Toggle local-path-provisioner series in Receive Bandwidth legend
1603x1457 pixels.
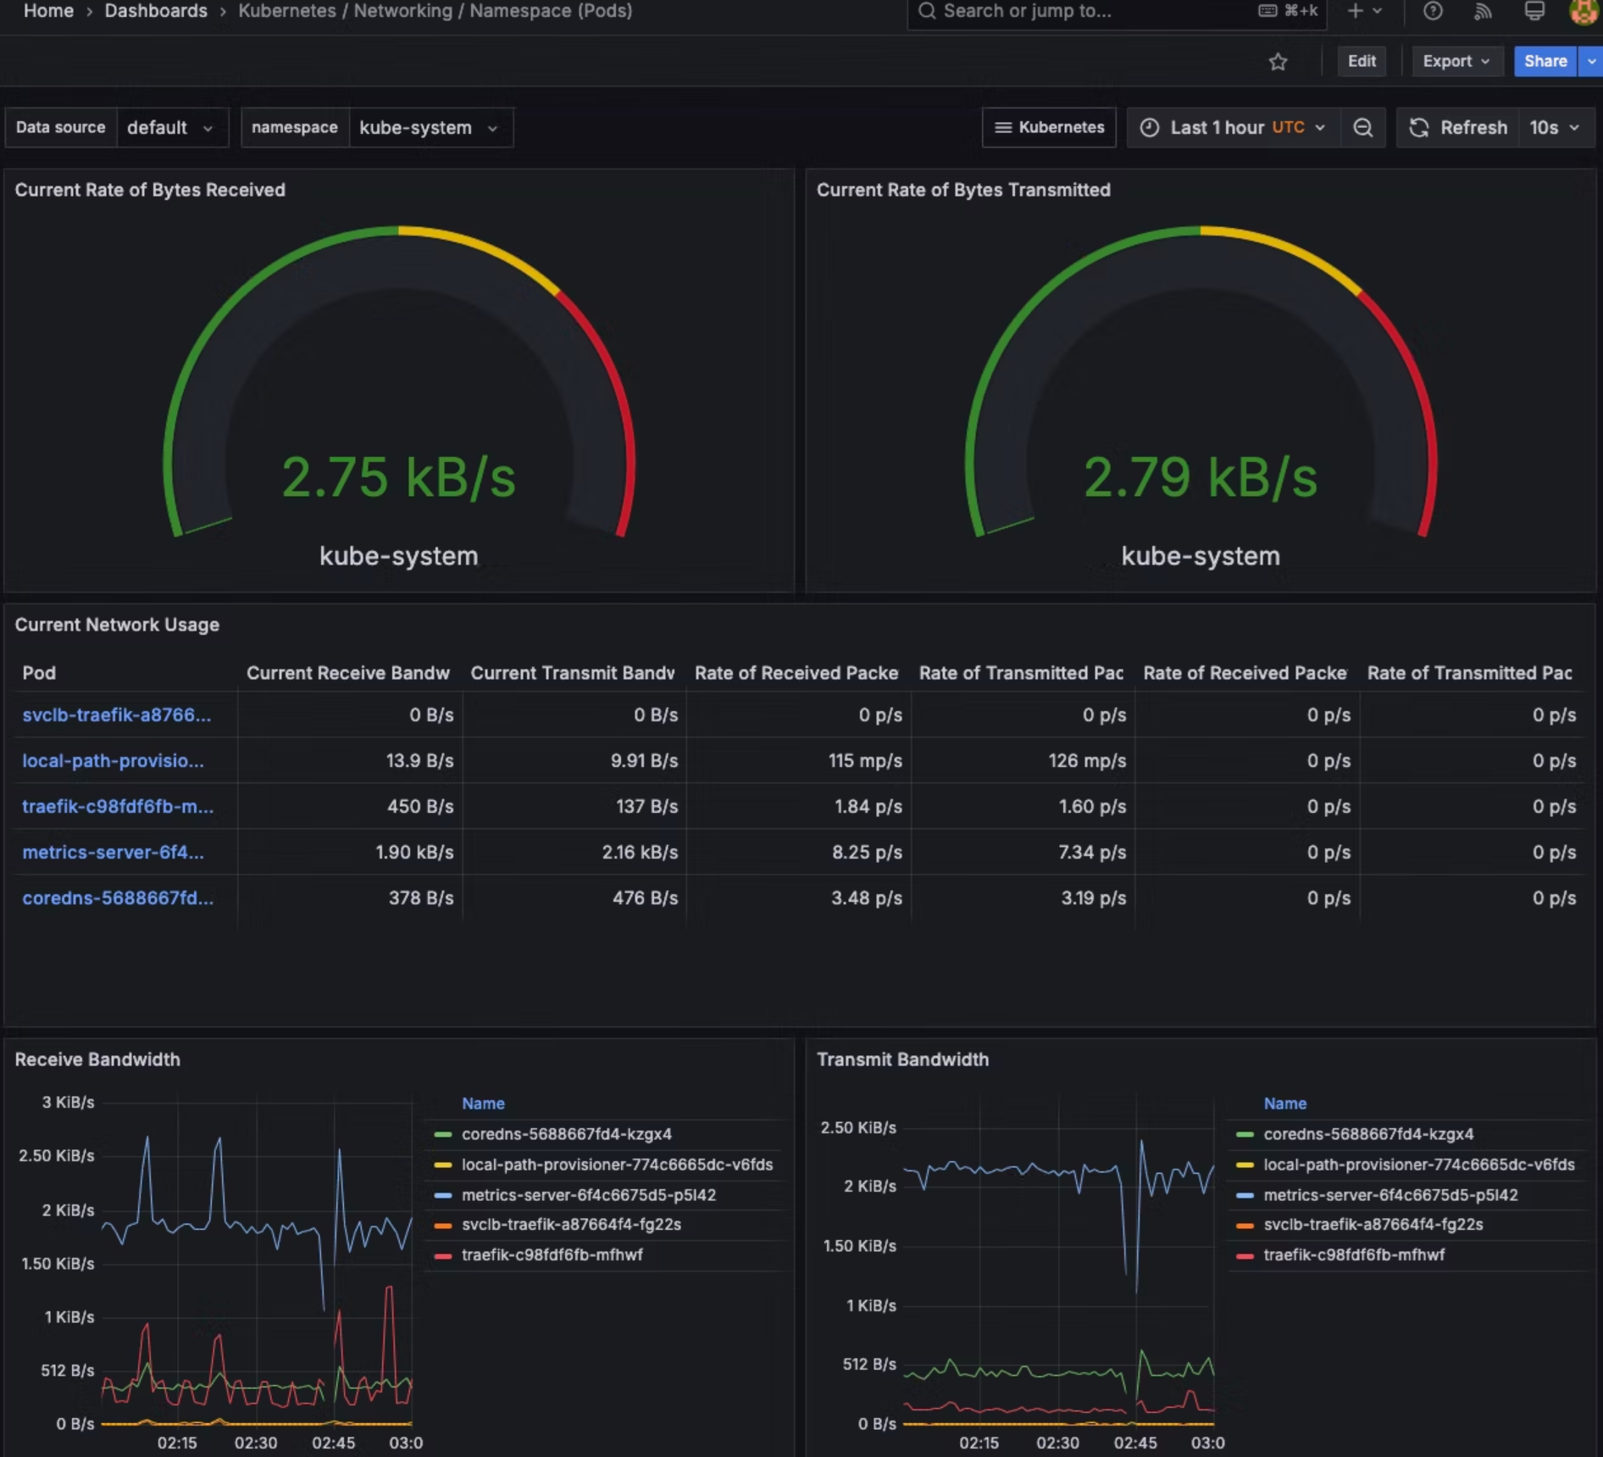tap(618, 1165)
